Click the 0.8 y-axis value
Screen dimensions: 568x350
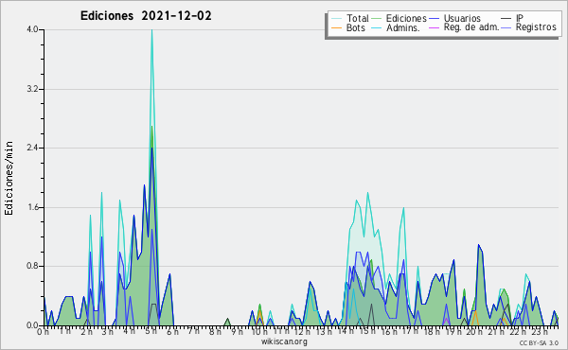point(33,267)
